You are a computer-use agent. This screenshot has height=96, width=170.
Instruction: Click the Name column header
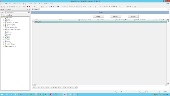click(46, 20)
